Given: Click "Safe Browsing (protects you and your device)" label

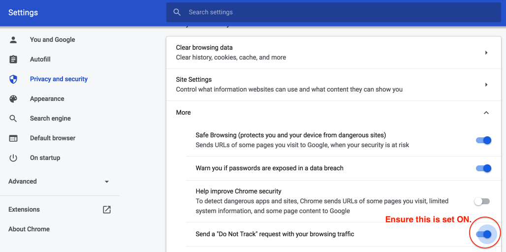Looking at the screenshot, I should (x=291, y=135).
